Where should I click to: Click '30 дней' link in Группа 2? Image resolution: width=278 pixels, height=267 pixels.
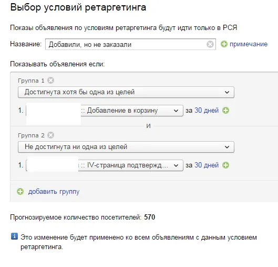(207, 165)
